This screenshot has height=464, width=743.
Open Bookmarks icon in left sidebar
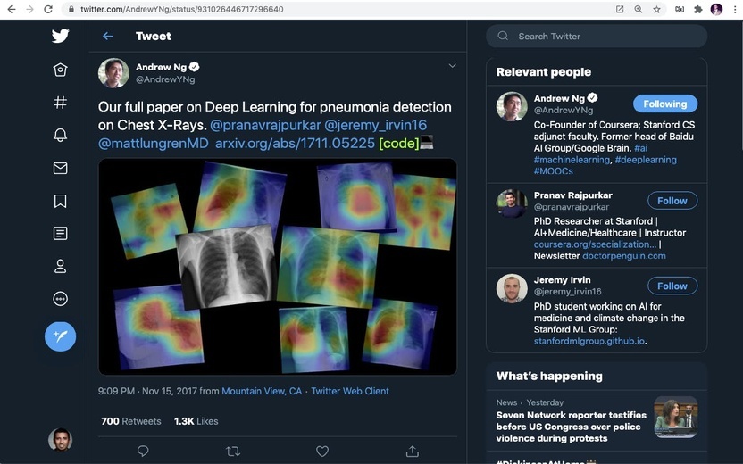[60, 201]
